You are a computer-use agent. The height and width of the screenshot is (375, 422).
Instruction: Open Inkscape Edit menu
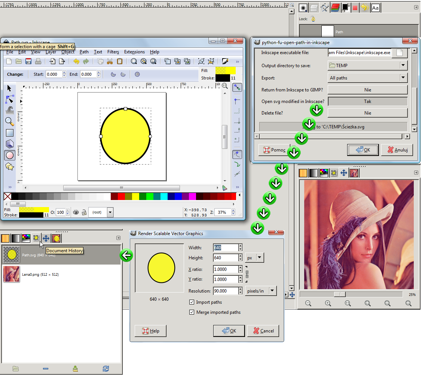click(22, 52)
